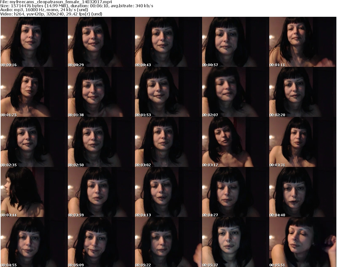Pick the frame at 00:03:02
337x267 pixels.
coord(168,142)
